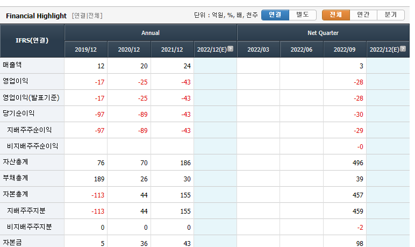Click 부채총계 value 189 for 2019/12
Screen dimensions: 415x247
coord(99,179)
